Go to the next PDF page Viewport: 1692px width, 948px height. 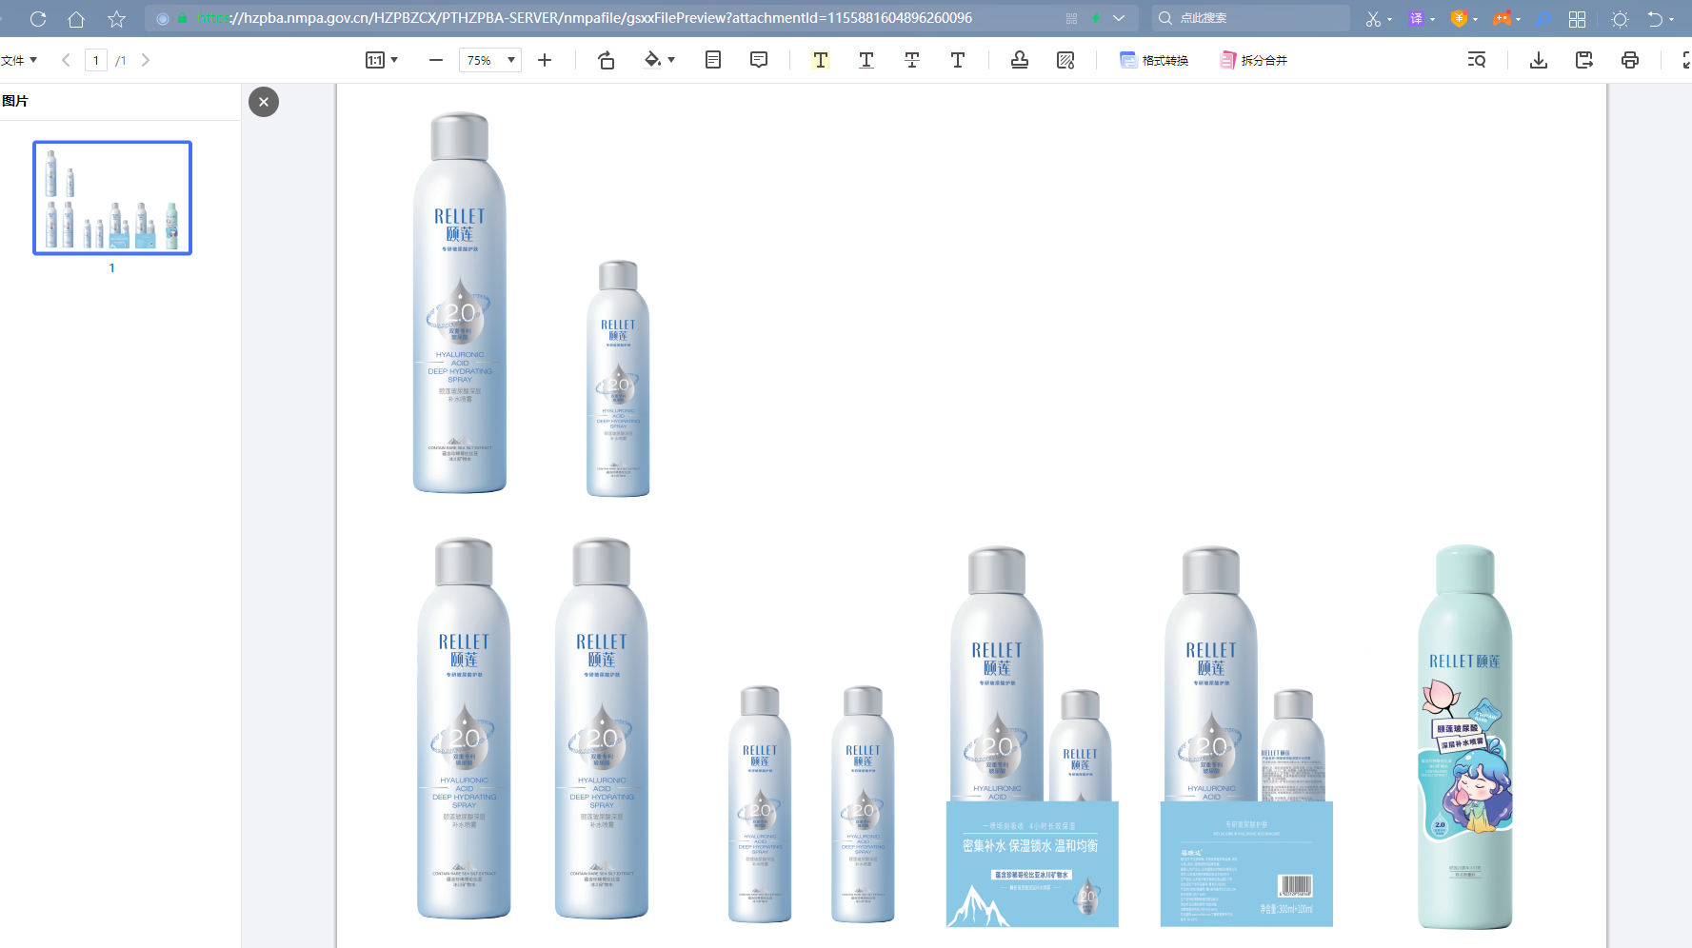point(146,60)
